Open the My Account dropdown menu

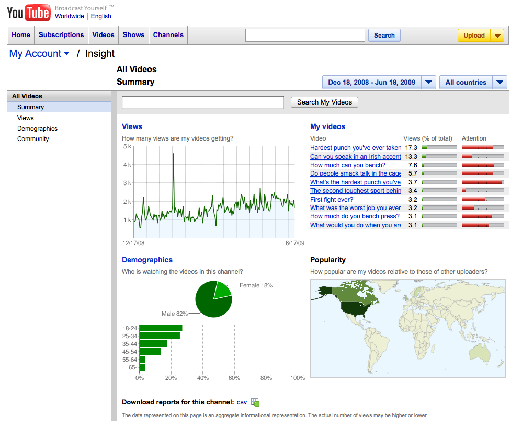point(39,53)
